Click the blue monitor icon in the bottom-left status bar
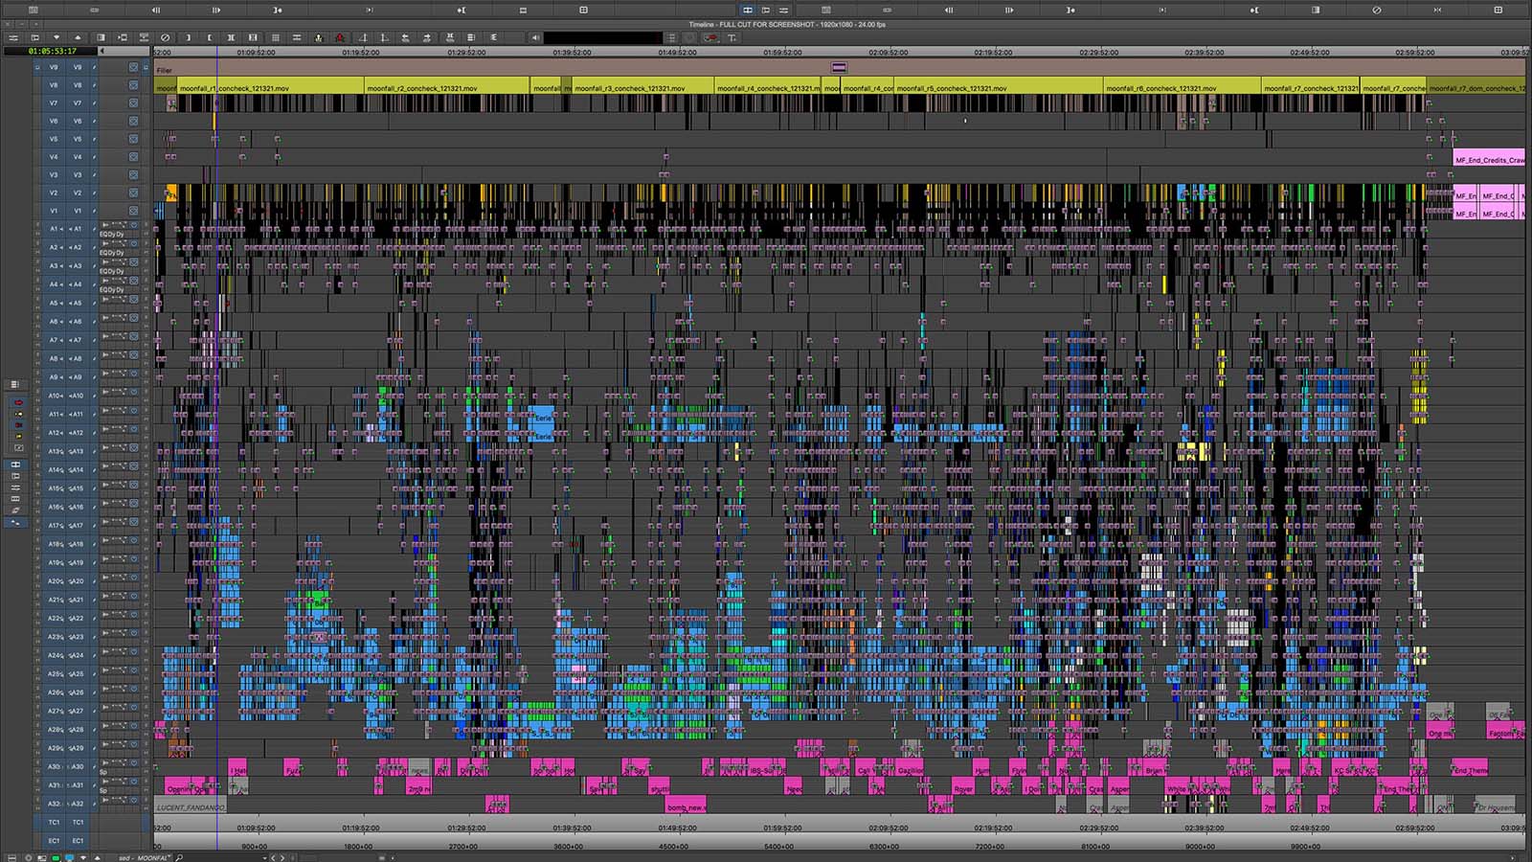This screenshot has width=1532, height=862. (69, 858)
